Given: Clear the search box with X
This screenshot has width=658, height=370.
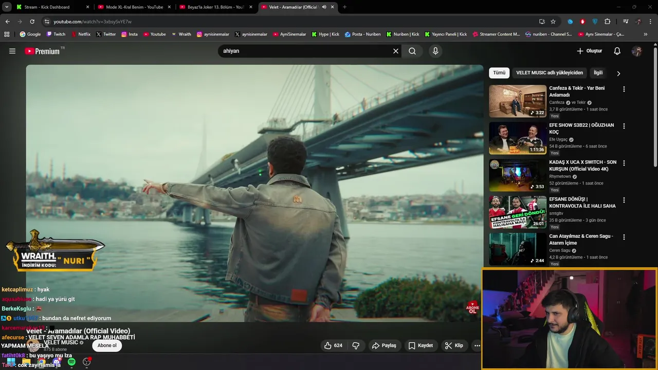Looking at the screenshot, I should coord(396,51).
